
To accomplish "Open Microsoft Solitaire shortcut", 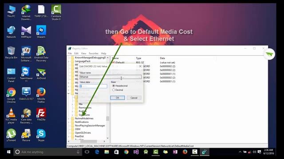I will click(26, 54).
